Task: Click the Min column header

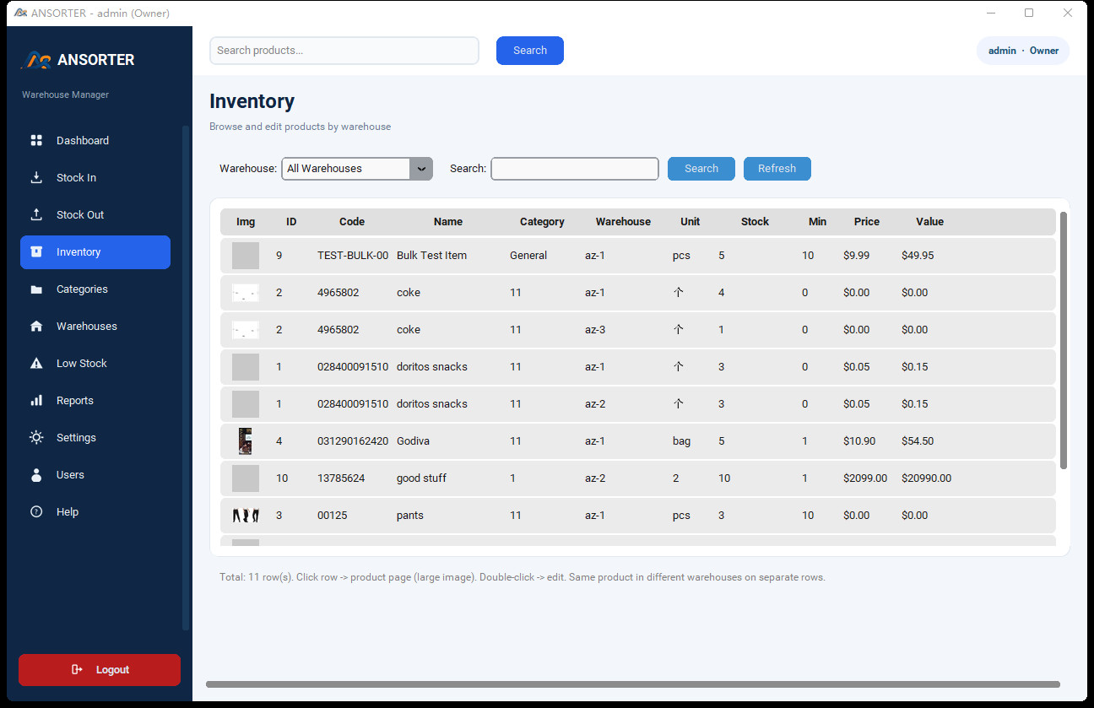Action: (x=817, y=221)
